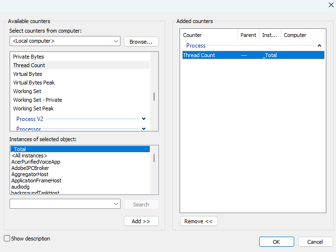
Task: Select the AdobeIPCBroker instance
Action: (30, 168)
